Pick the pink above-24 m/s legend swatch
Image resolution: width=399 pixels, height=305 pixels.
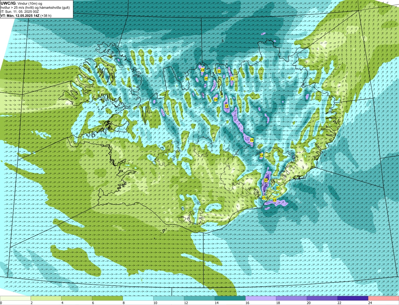point(384,298)
